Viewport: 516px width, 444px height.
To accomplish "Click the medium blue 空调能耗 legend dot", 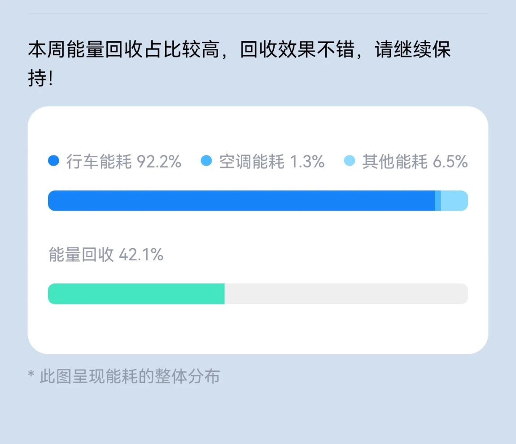I will tap(206, 161).
